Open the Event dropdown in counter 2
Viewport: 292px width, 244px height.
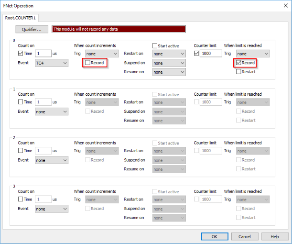[x=52, y=160]
